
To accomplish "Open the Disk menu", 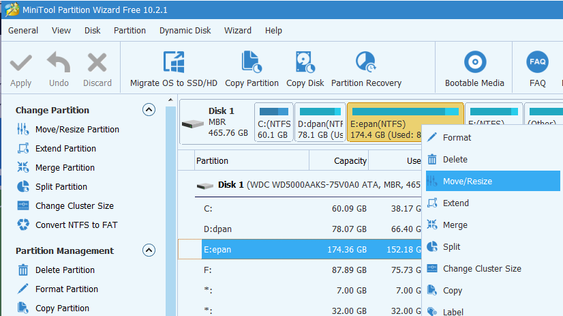I will click(x=93, y=31).
